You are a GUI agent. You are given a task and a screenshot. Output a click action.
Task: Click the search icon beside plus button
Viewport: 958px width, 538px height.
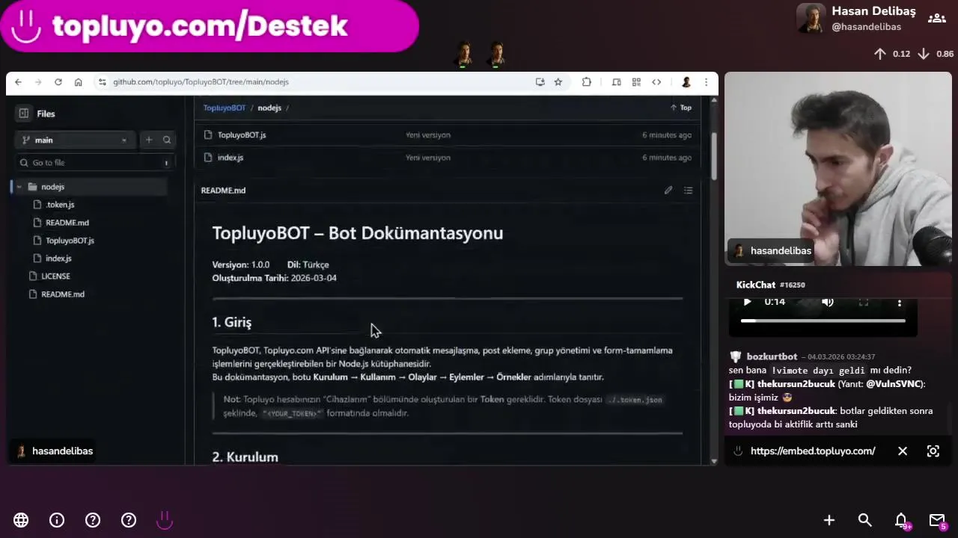167,140
